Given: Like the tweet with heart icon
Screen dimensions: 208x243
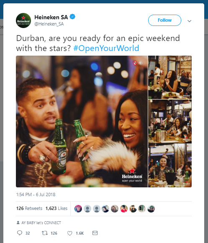Looking at the screenshot, I should [70, 233].
